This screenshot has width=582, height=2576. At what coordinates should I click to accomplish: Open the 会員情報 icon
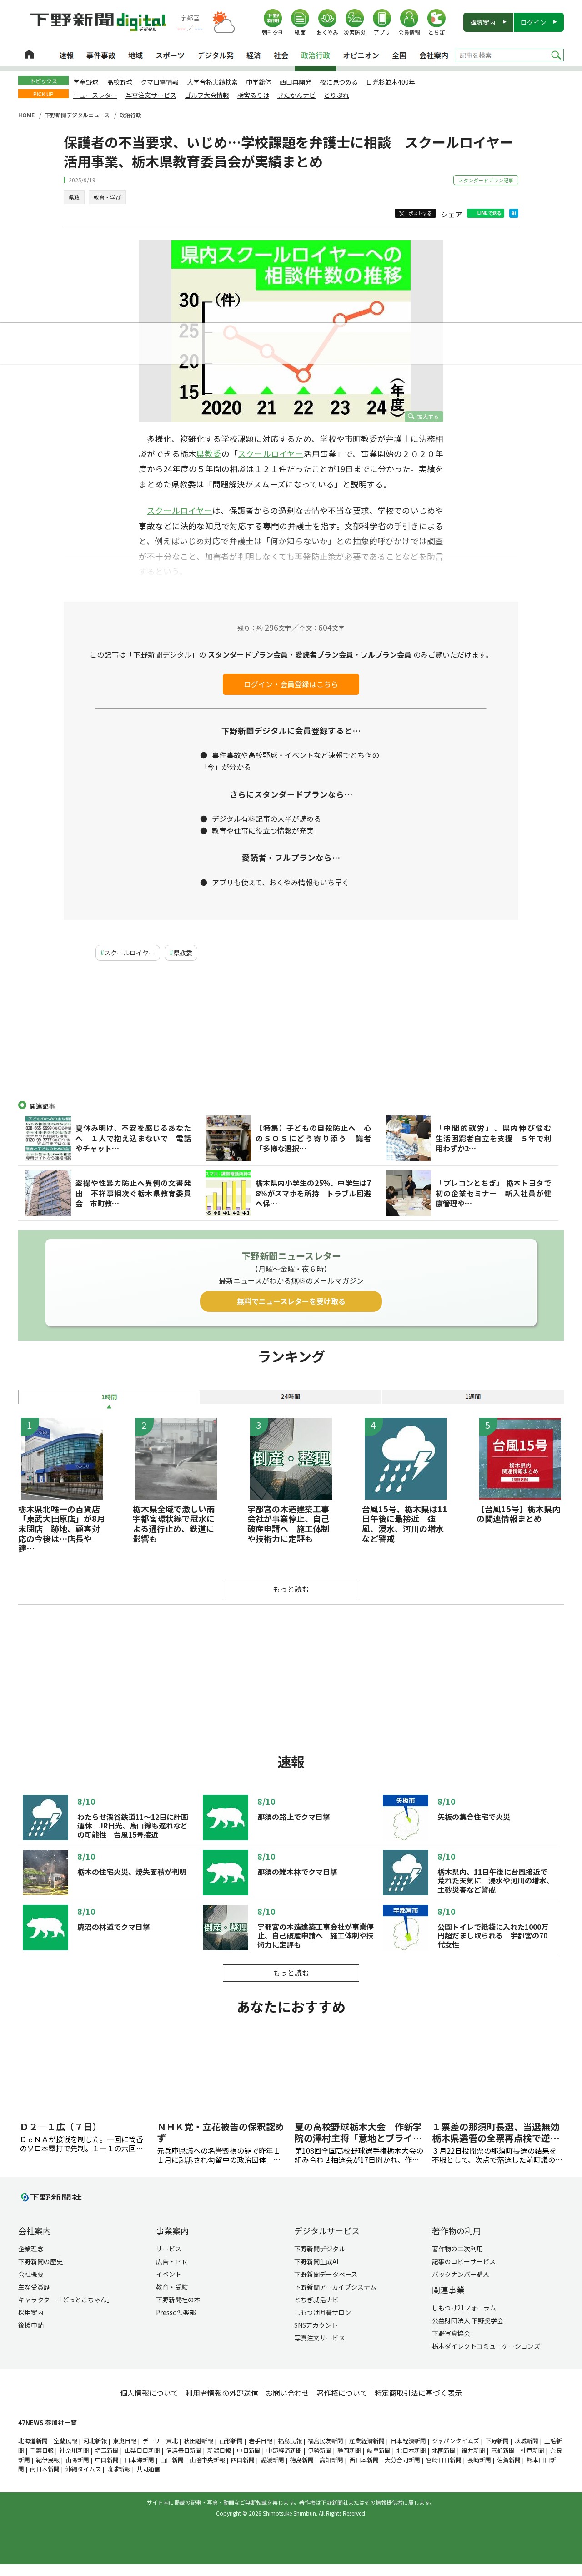tap(409, 22)
